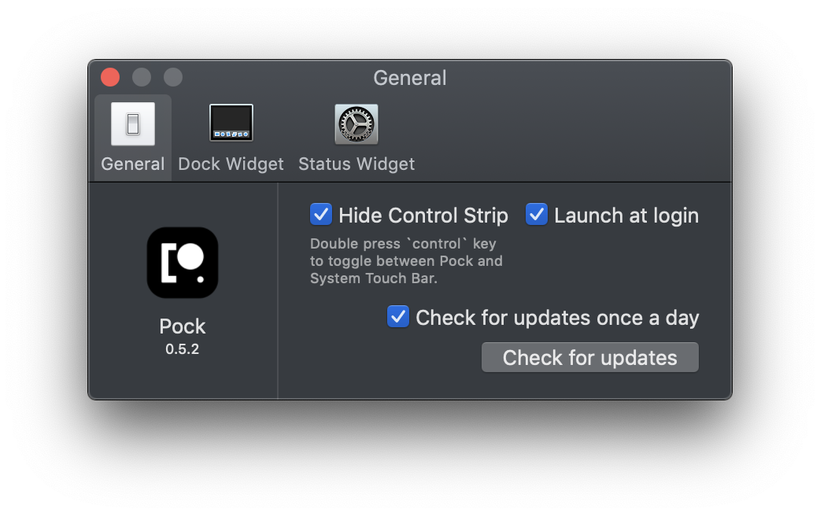The image size is (820, 516).
Task: Click the version number 0.5.2
Action: (183, 348)
